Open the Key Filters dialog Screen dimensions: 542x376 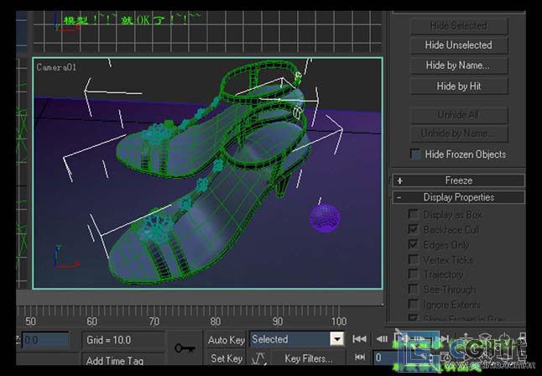point(308,359)
